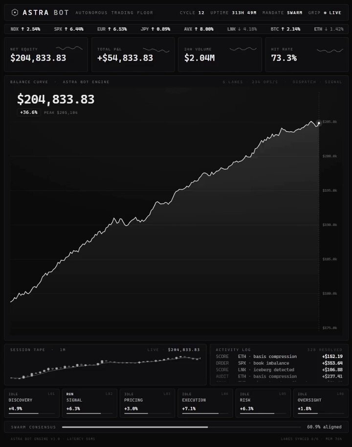The image size is (352, 447).
Task: Click the DISPATCH label above the chart
Action: (x=304, y=82)
